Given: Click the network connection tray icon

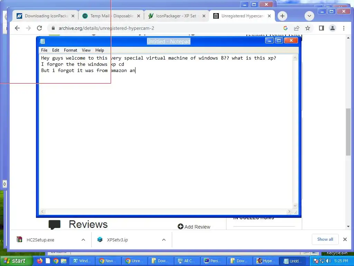Looking at the screenshot, I should 322,261.
